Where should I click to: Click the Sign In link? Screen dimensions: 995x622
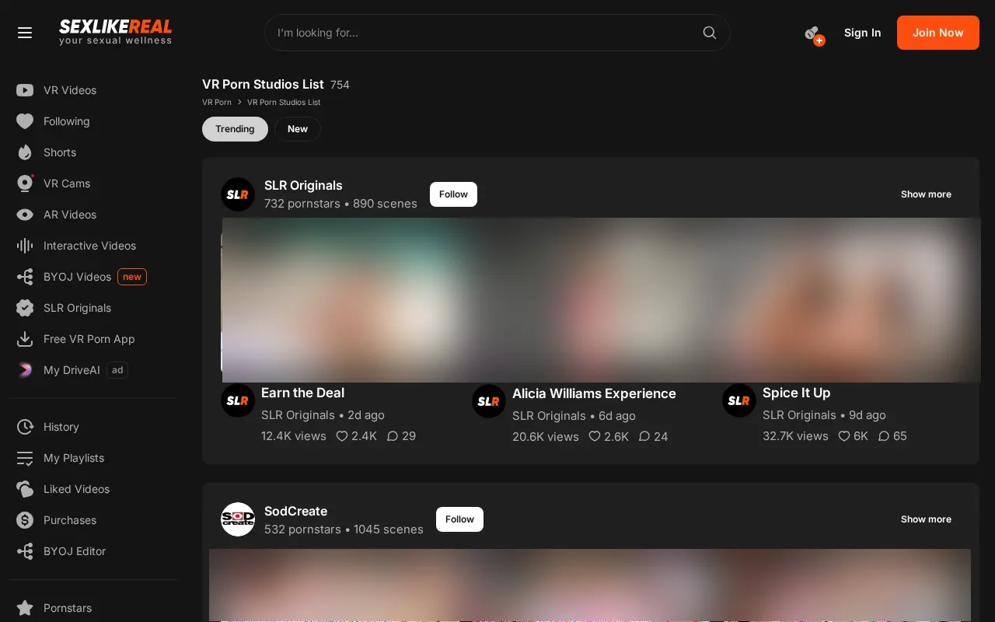click(863, 33)
